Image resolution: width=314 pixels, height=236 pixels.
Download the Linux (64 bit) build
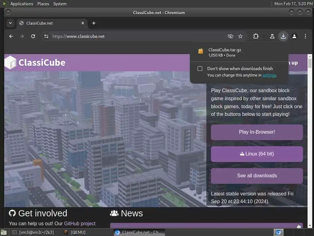(257, 154)
